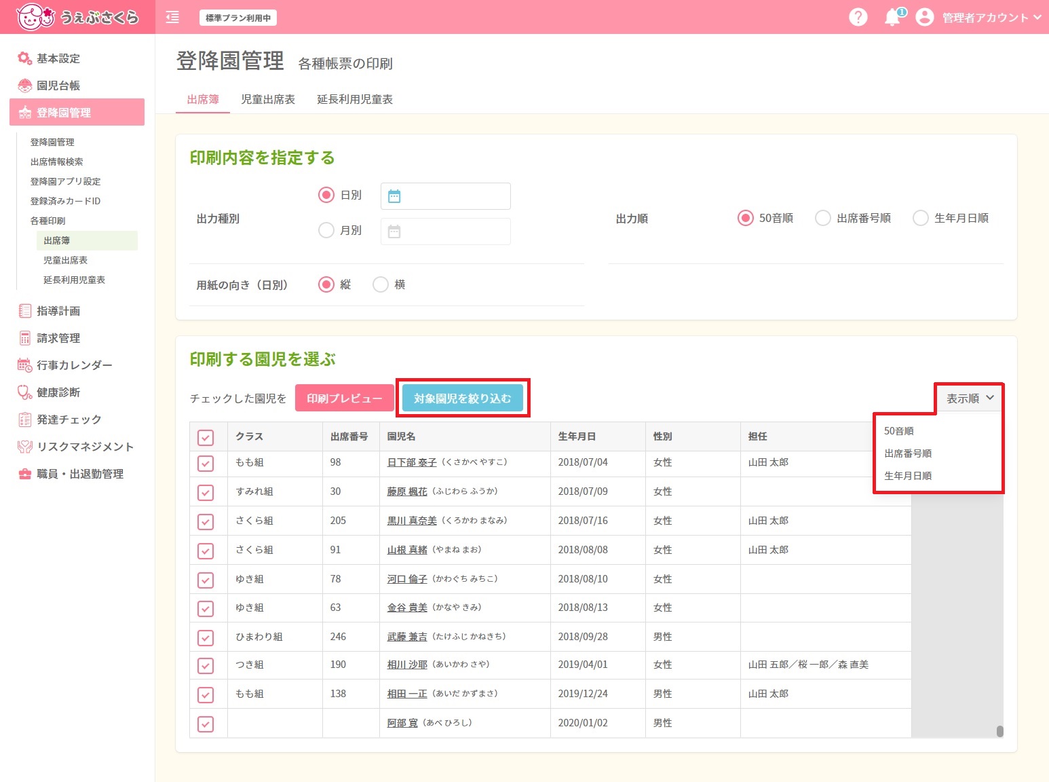Toggle the select-all checkbox in table header
Screen dimensions: 1049x782
(206, 437)
